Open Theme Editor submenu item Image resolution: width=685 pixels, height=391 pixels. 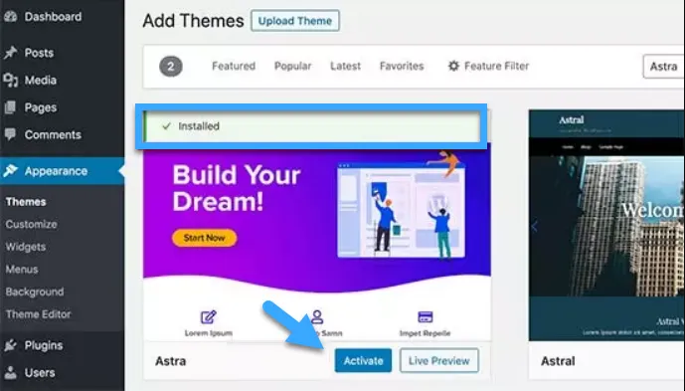tap(38, 314)
